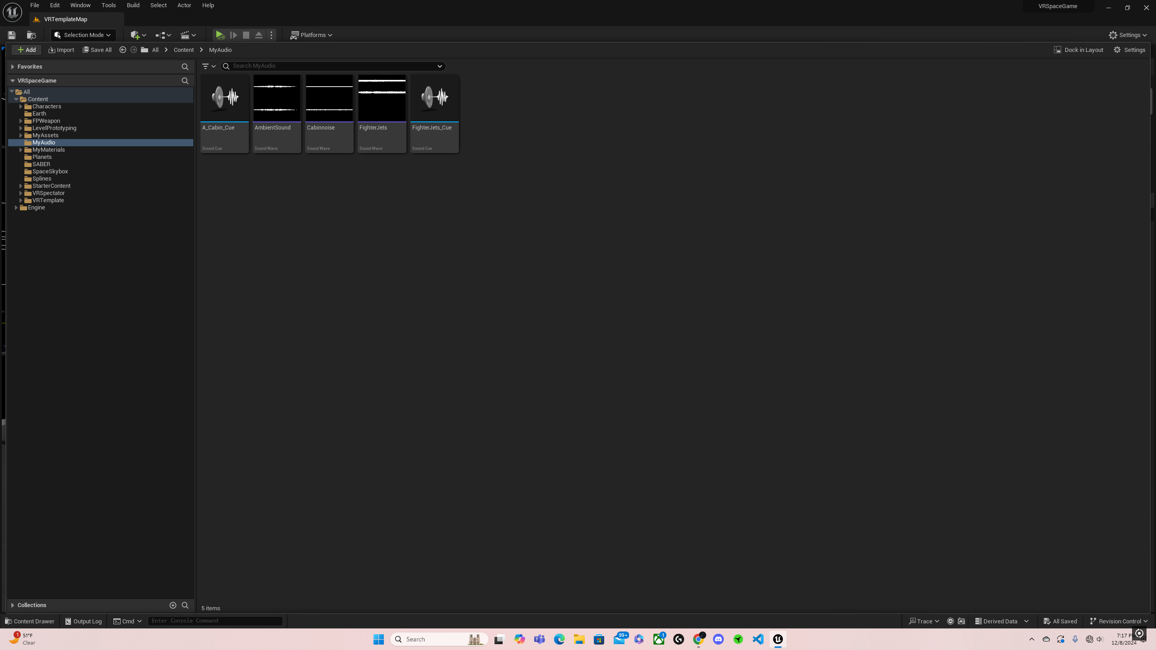Click the Stop simulation button
Screen dimensions: 1156x650
(246, 35)
